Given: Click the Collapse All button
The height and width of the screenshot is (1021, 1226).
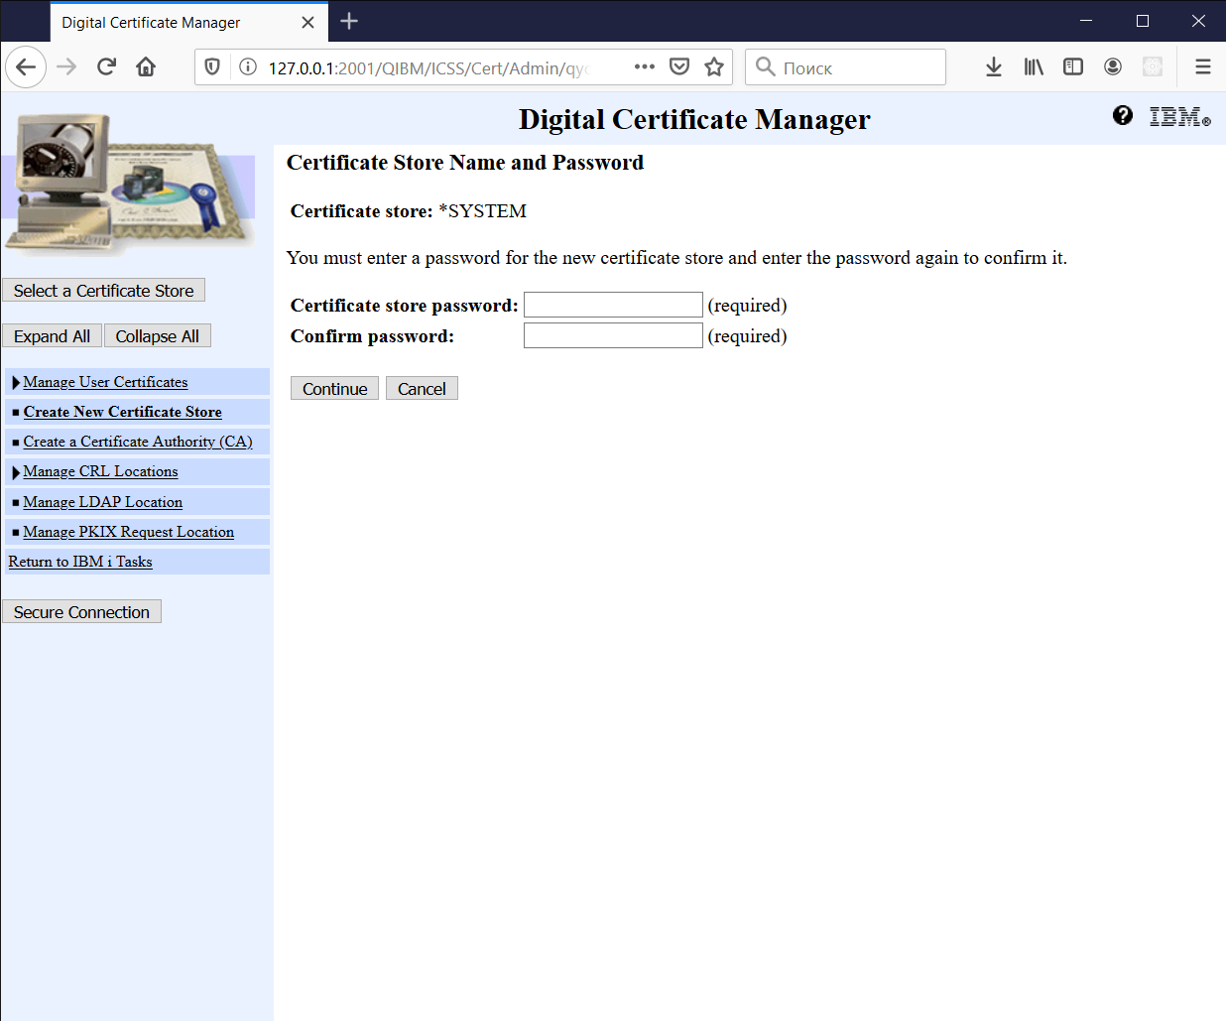Looking at the screenshot, I should coord(157,336).
